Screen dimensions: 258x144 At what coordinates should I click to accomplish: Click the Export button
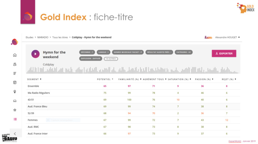click(224, 53)
